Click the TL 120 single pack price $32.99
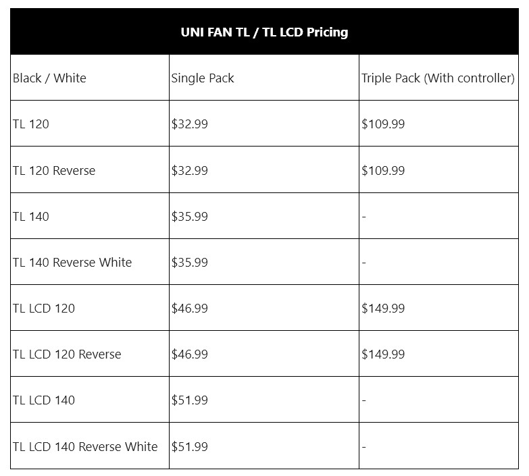Screen dimensions: 529x476 pos(190,124)
